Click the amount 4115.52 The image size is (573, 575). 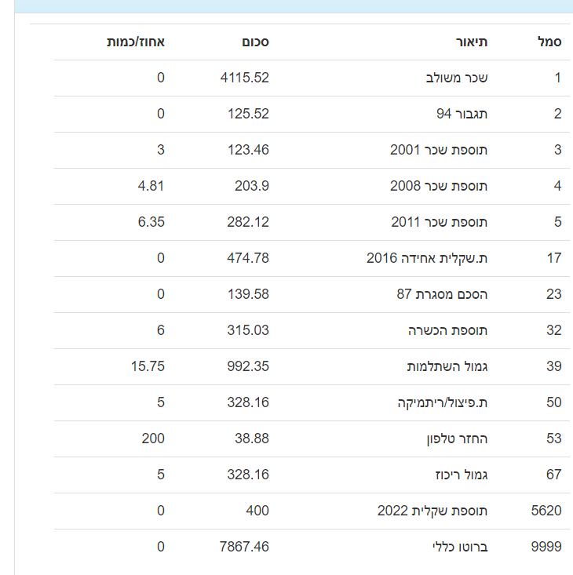pyautogui.click(x=245, y=78)
